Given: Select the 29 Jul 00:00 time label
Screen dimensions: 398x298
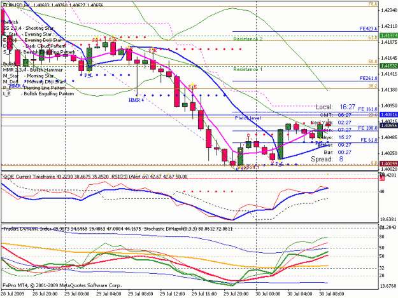Looking at the screenshot, I should coord(77,294).
